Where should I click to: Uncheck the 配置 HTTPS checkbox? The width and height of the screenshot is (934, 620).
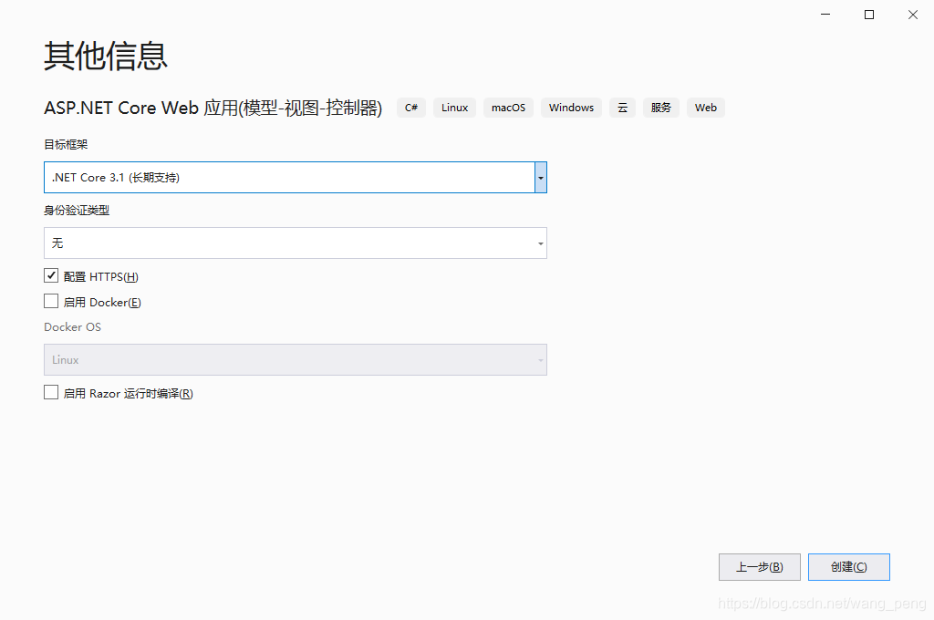(51, 275)
